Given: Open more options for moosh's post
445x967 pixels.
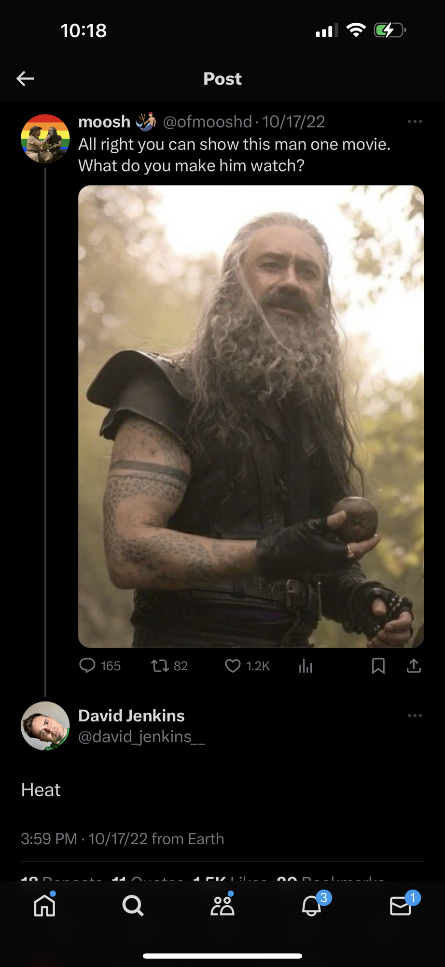Looking at the screenshot, I should (x=415, y=121).
